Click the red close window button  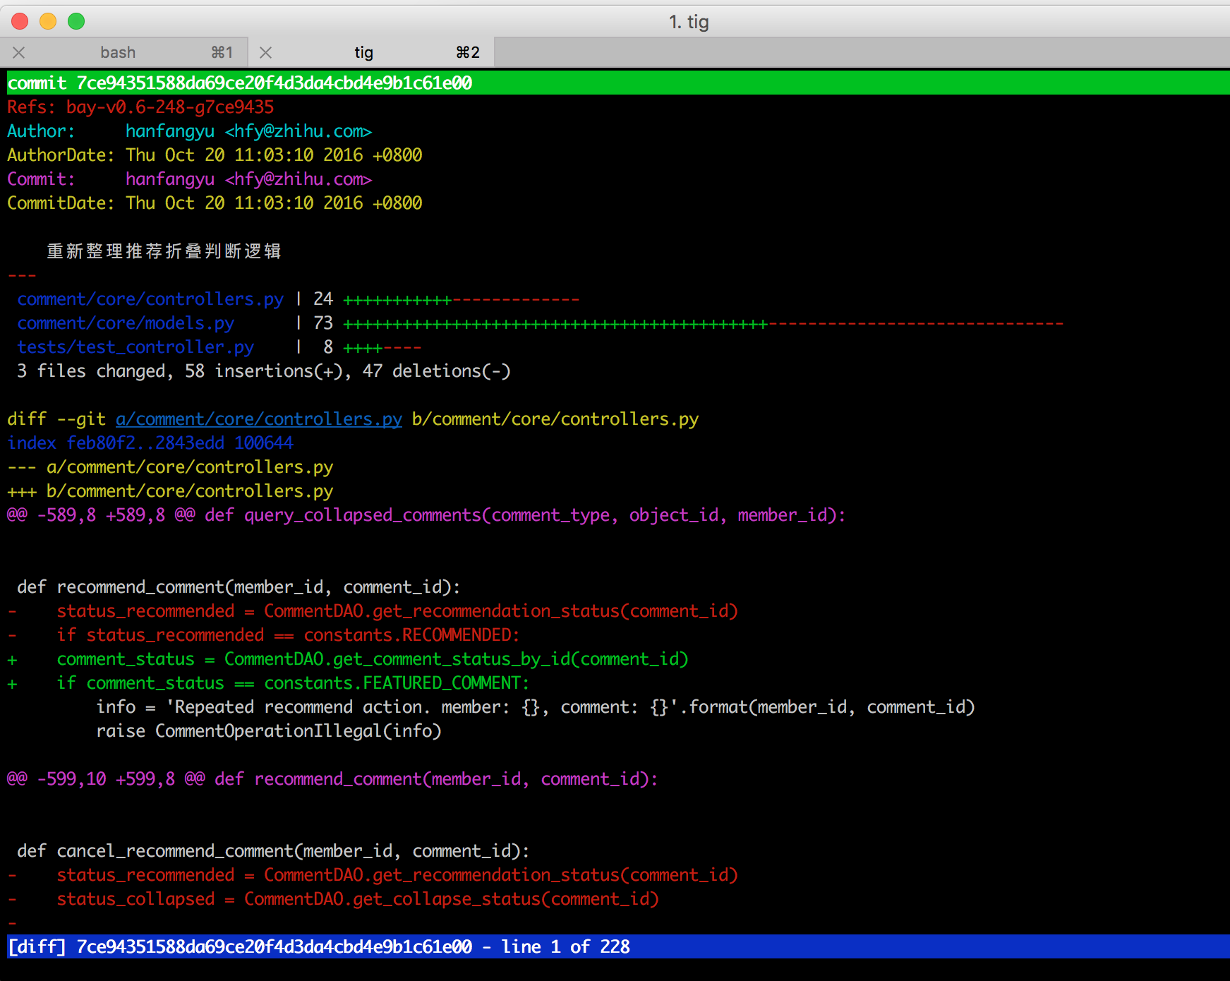click(x=20, y=21)
